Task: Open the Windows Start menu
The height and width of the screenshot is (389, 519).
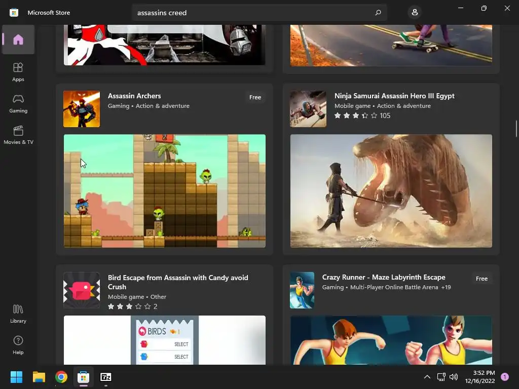Action: click(x=16, y=377)
